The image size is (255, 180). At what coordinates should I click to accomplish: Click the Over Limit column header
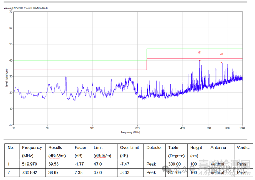point(129,148)
